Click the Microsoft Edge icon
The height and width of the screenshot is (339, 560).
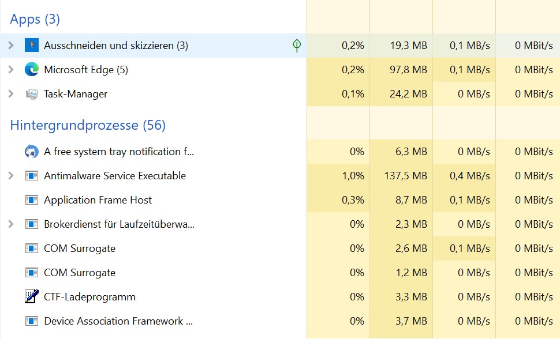pyautogui.click(x=31, y=70)
